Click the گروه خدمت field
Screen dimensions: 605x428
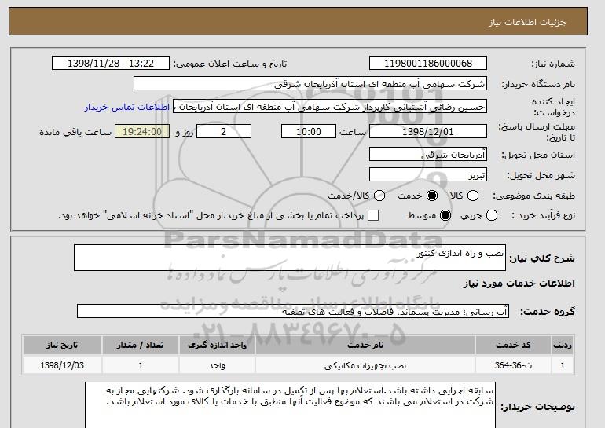coord(293,311)
